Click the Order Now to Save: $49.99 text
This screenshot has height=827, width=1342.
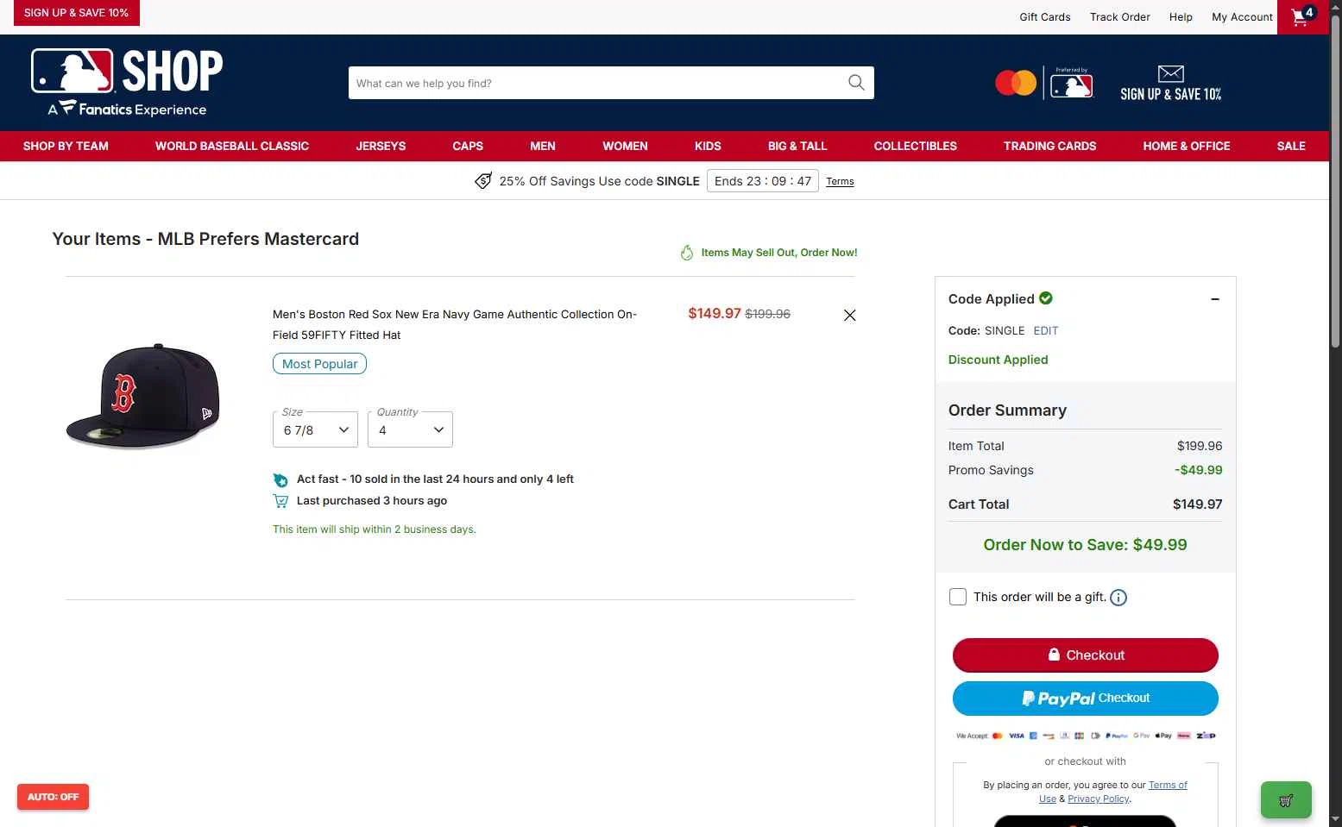[x=1086, y=545]
